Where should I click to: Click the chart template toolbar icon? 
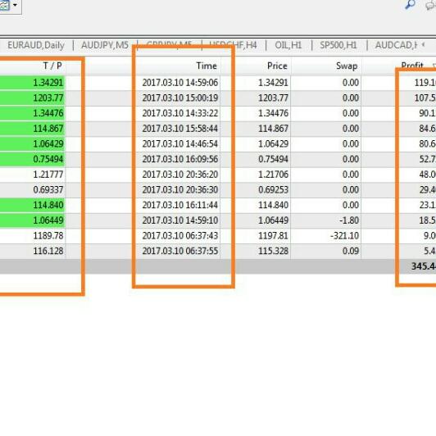pos(5,5)
